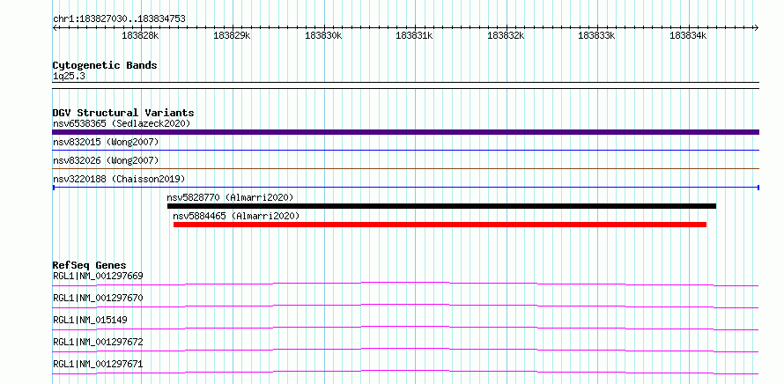Click the RGL1|NM_001297671 transcript label
Image resolution: width=784 pixels, height=384 pixels.
[98, 364]
